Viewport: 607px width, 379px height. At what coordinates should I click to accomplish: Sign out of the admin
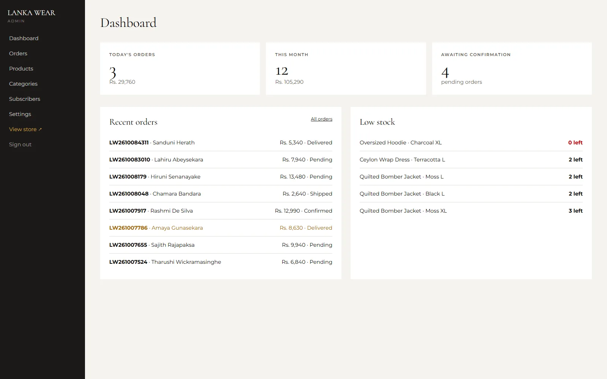[x=20, y=144]
